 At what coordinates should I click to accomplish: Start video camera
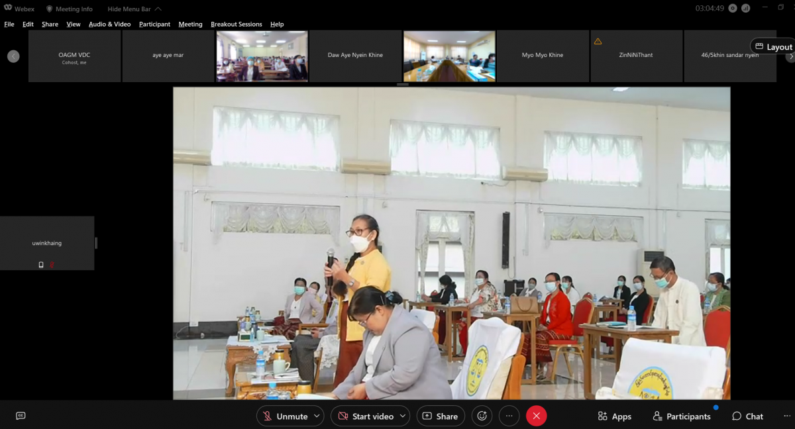click(365, 416)
